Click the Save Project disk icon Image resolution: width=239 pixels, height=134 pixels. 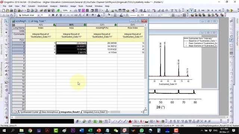click(49, 10)
